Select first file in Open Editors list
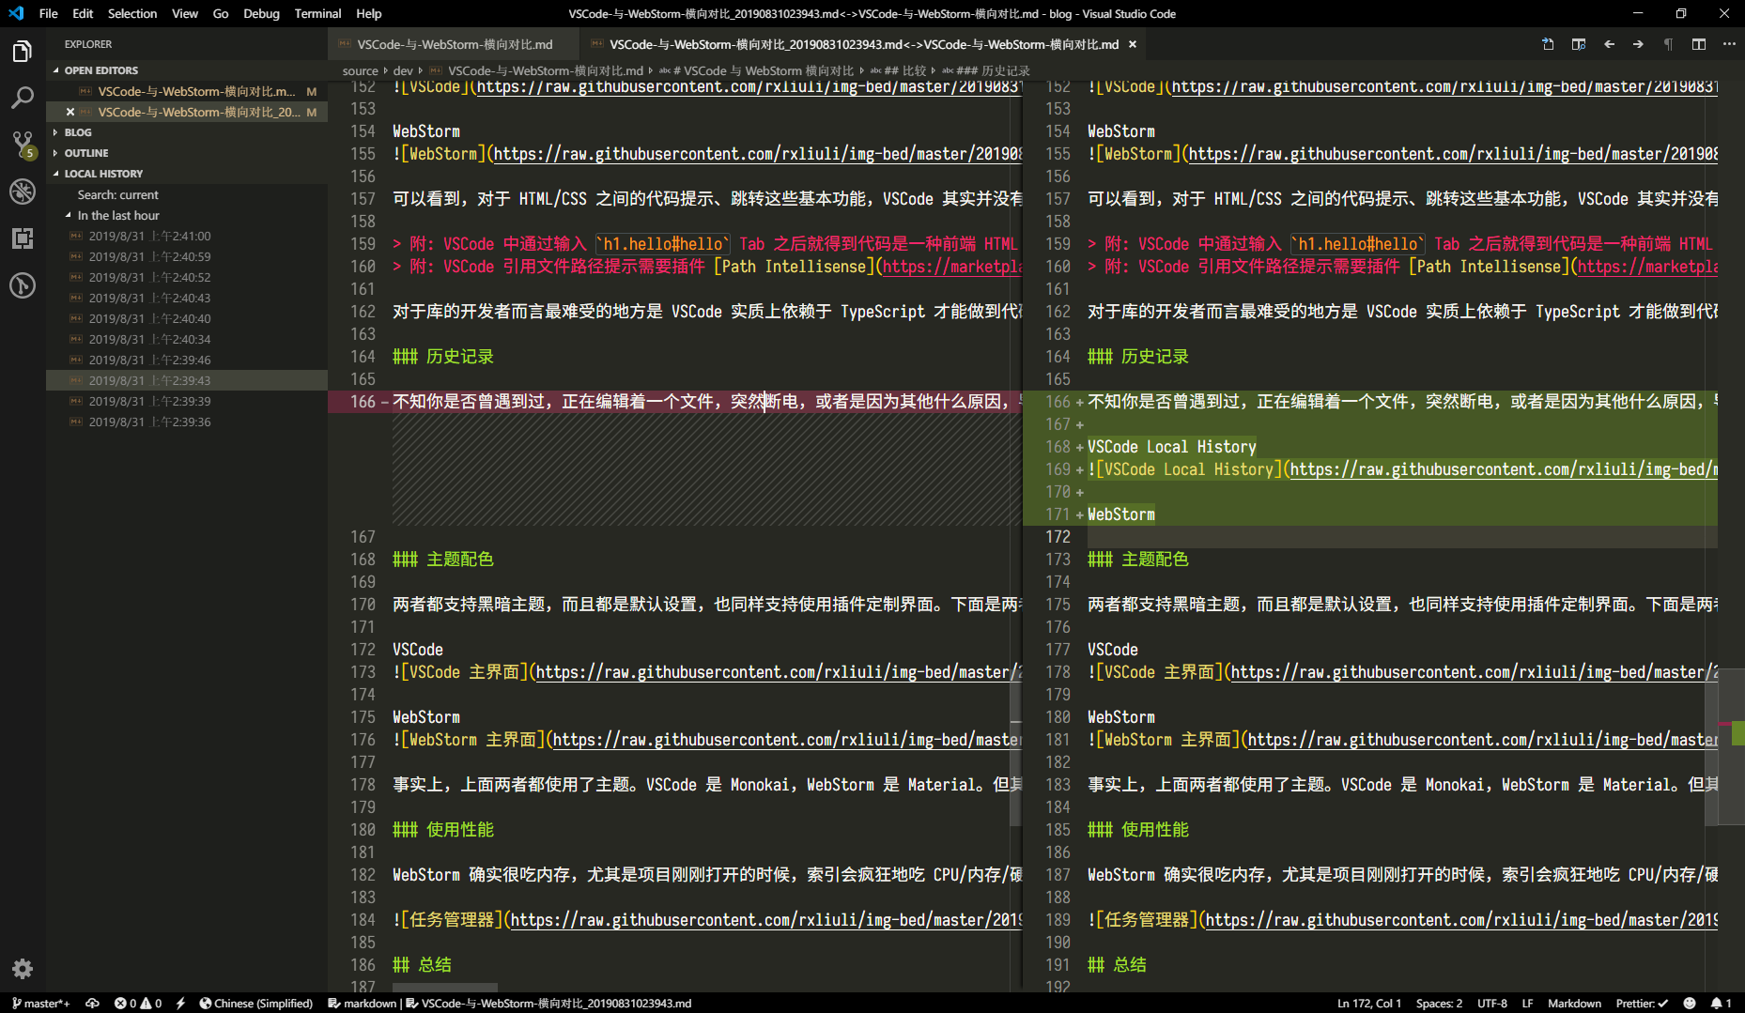1745x1013 pixels. click(187, 91)
